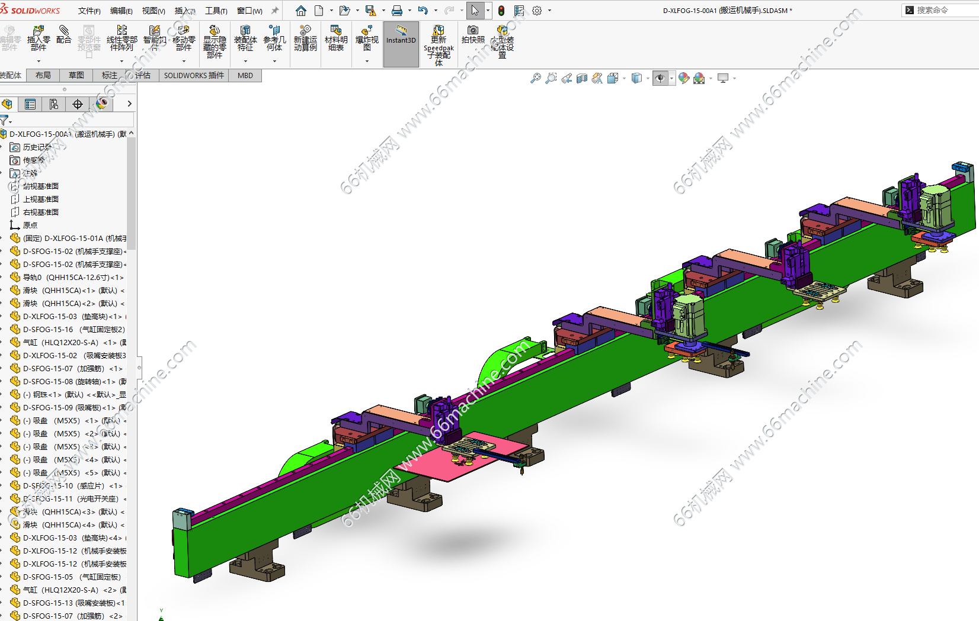This screenshot has width=979, height=621.
Task: Toggle the pin icon beside the menu bar
Action: click(x=274, y=11)
